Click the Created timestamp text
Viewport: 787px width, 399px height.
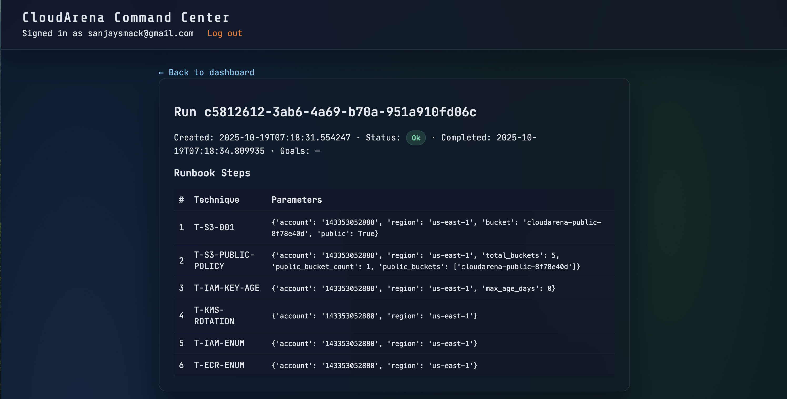coord(262,138)
